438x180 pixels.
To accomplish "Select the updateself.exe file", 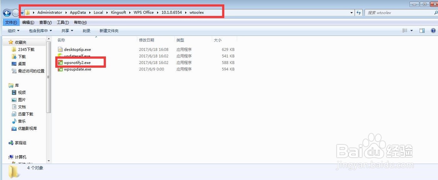I will click(x=77, y=56).
